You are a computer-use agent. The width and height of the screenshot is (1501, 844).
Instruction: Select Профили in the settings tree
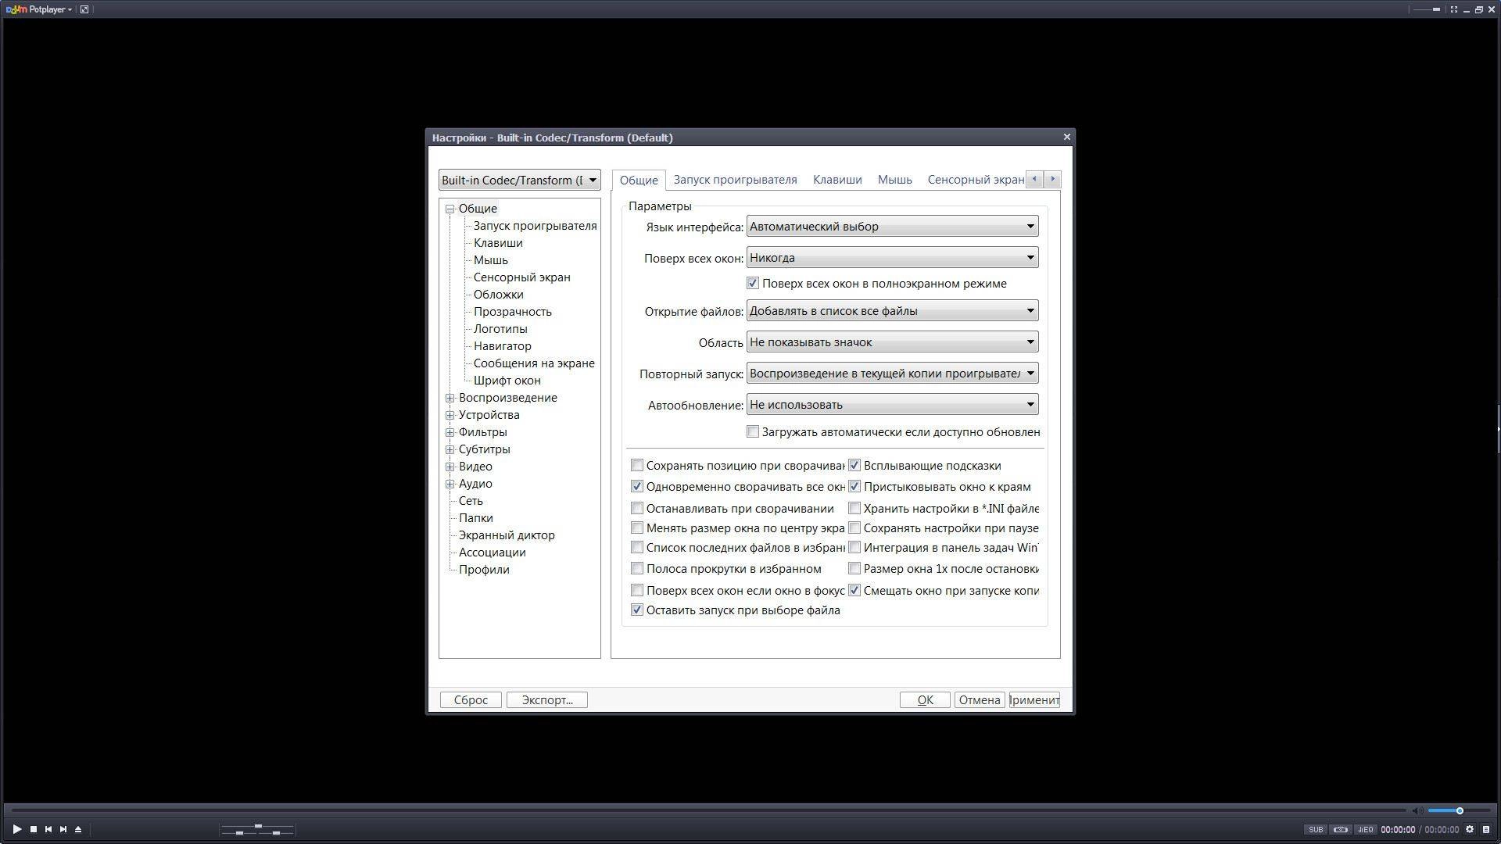click(484, 570)
